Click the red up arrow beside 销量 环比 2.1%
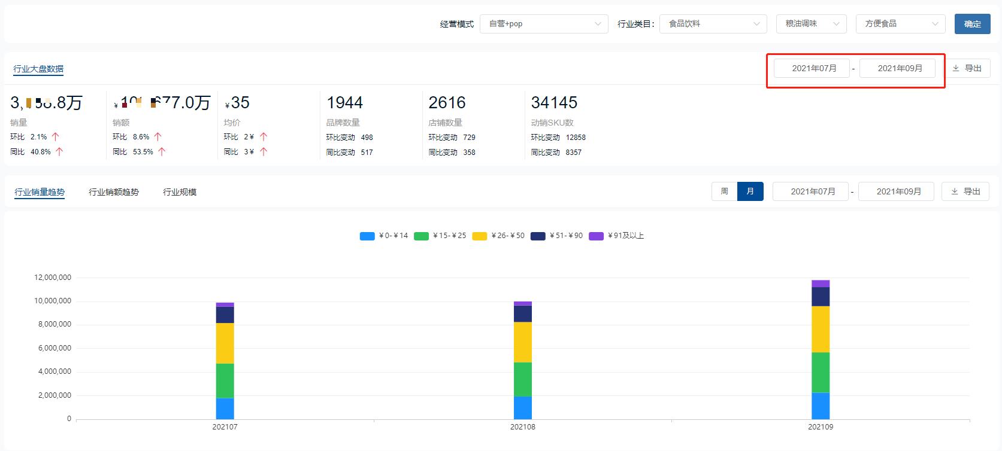The width and height of the screenshot is (1002, 451). [x=55, y=137]
